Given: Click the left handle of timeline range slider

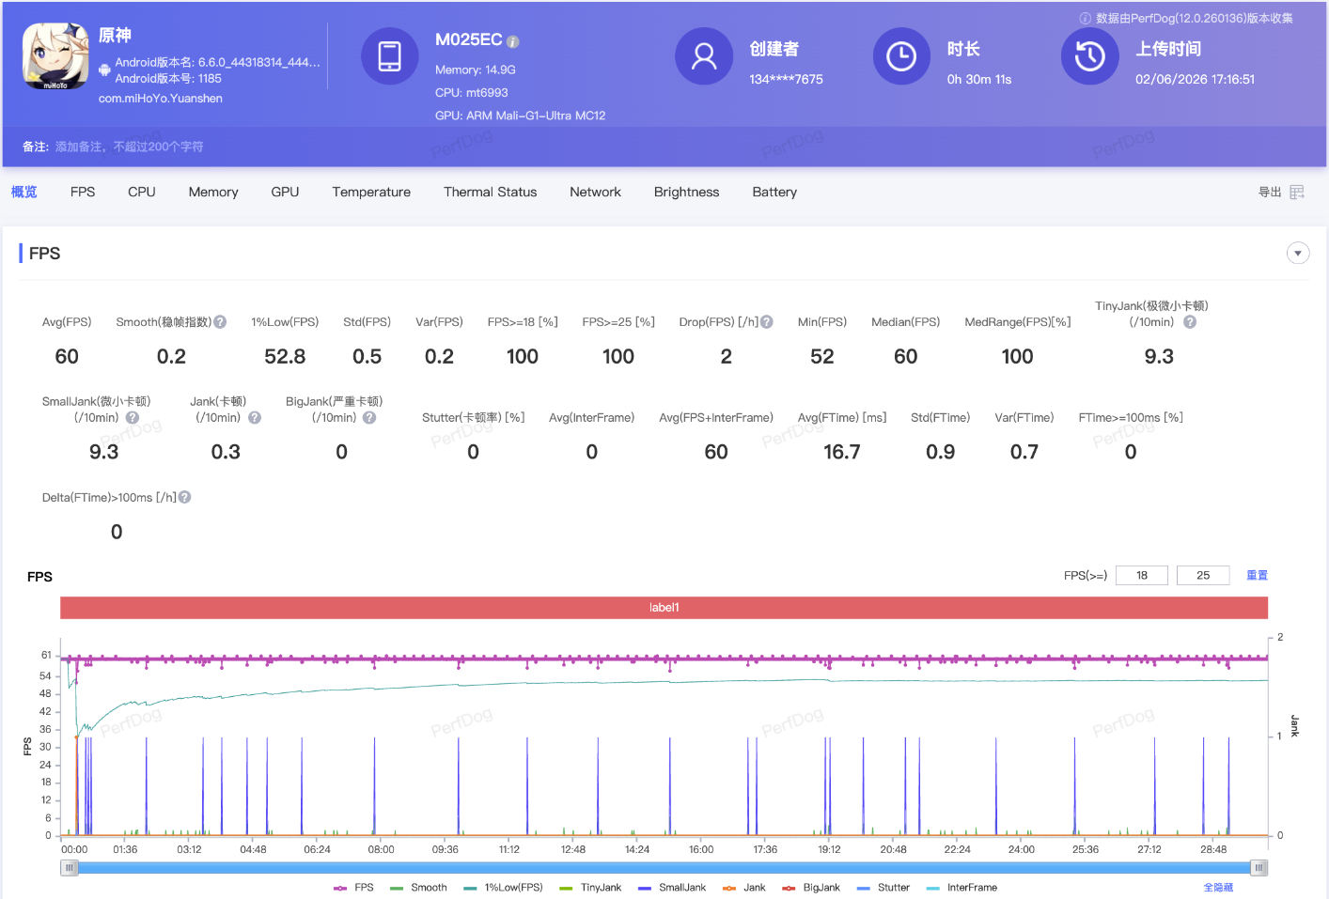Looking at the screenshot, I should (x=69, y=868).
